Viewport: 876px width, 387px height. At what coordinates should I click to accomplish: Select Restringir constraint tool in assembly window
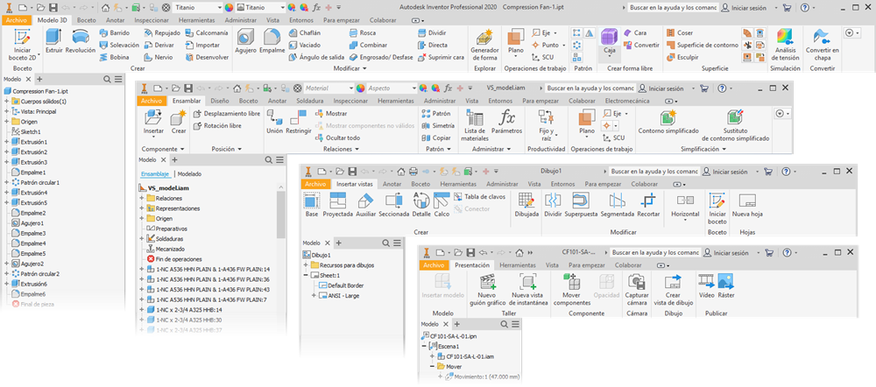[298, 123]
